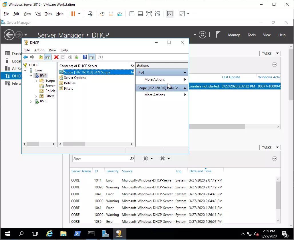Launch PowerShell from the taskbar

coord(77,234)
